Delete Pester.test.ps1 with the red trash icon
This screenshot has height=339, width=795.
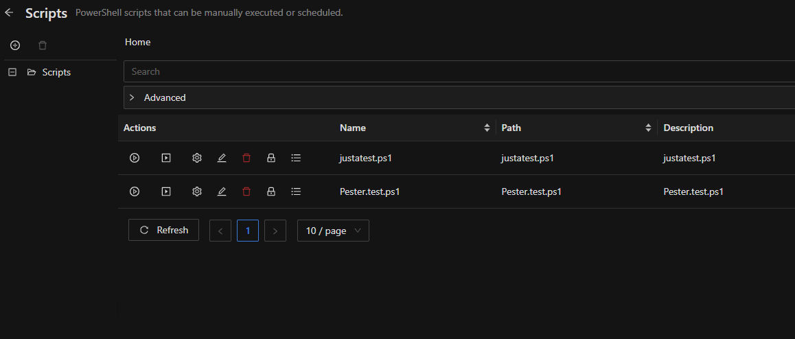point(246,191)
